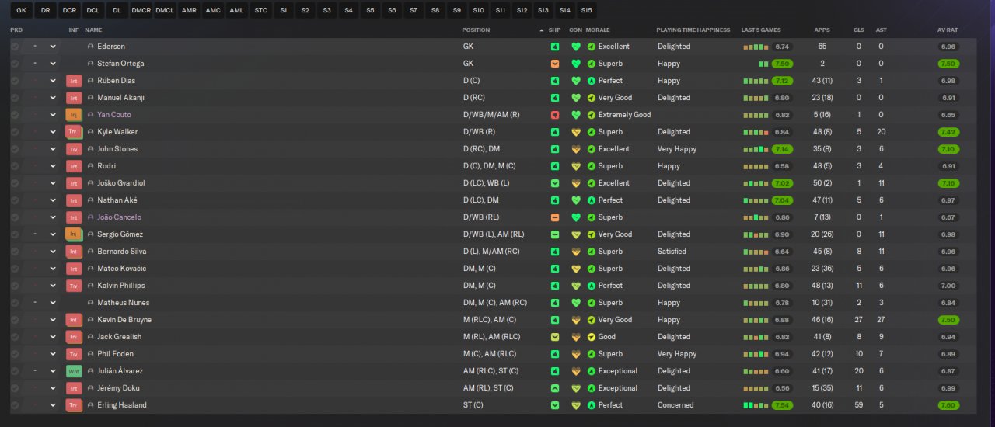
Task: Click Rúben Dias's Perfect morale icon
Action: coord(592,81)
